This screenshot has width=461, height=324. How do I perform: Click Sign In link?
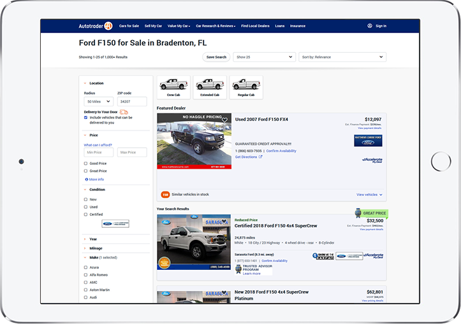point(381,26)
